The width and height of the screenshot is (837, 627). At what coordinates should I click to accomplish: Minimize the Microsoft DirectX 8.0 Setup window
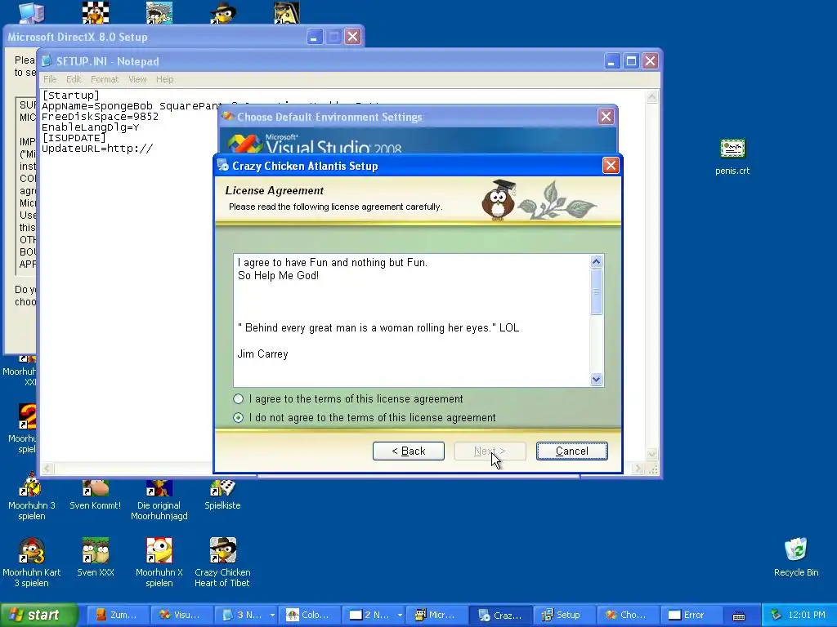click(x=314, y=37)
